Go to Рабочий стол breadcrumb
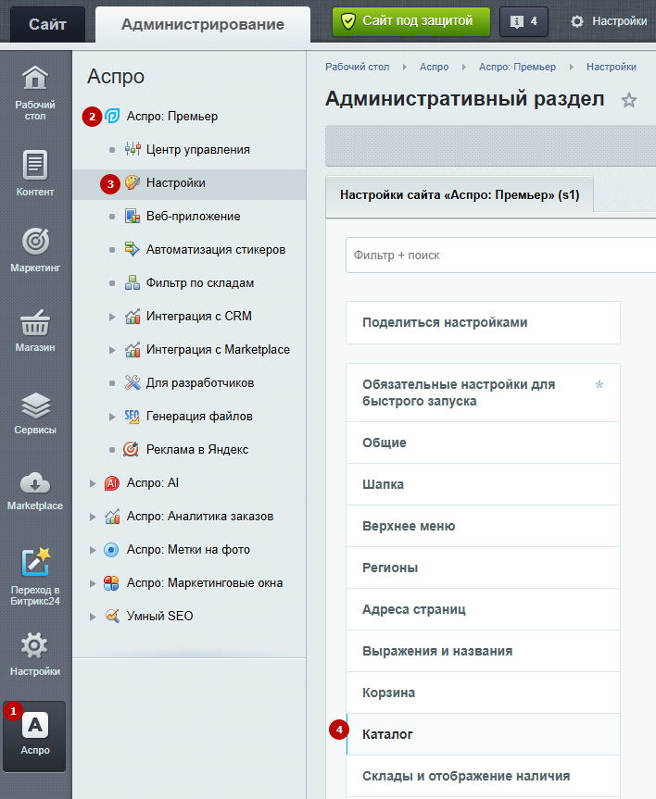 pos(357,67)
